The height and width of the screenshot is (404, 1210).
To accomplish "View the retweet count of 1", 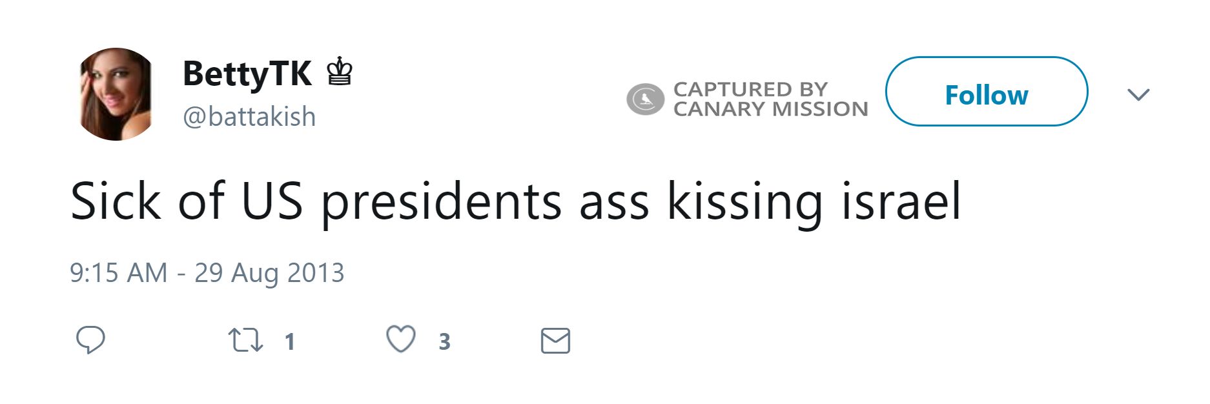I will pyautogui.click(x=290, y=341).
